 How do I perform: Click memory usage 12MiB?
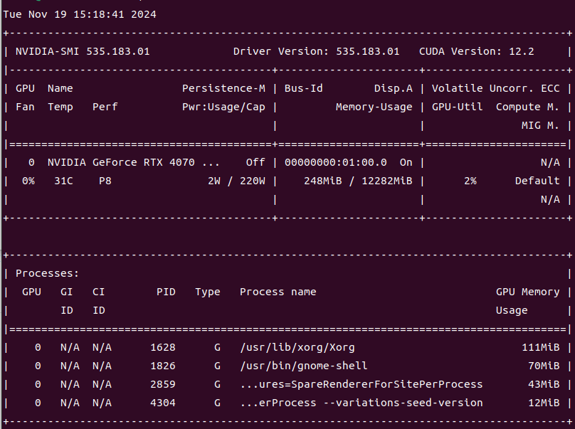[544, 403]
